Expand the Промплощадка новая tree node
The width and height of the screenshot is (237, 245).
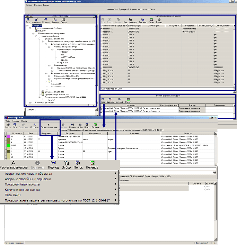[x=30, y=102]
